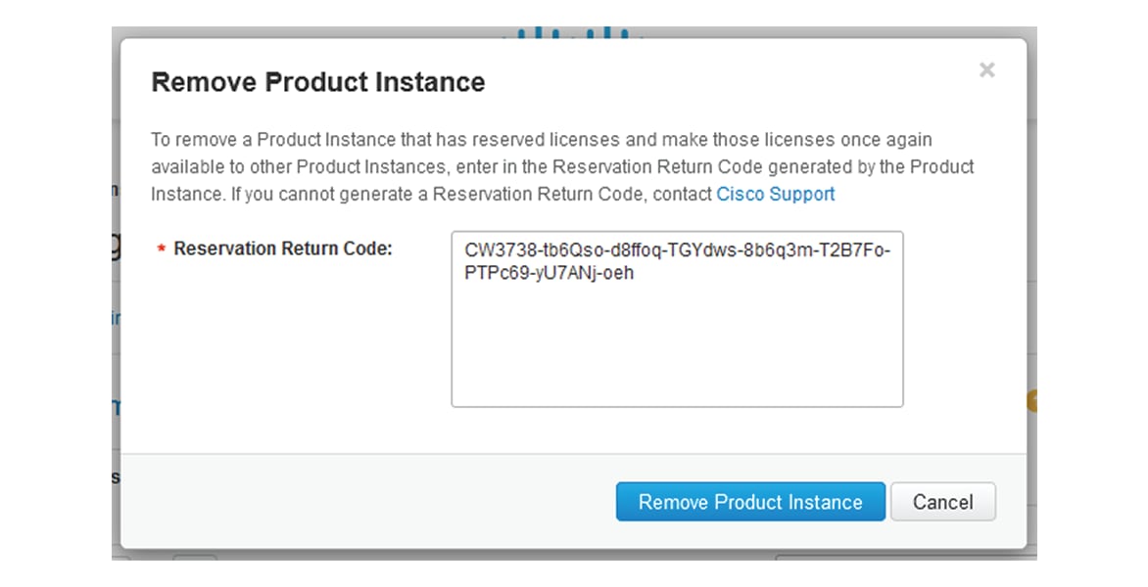Focus the Reservation Return Code text box
This screenshot has height=587, width=1148.
pos(677,320)
